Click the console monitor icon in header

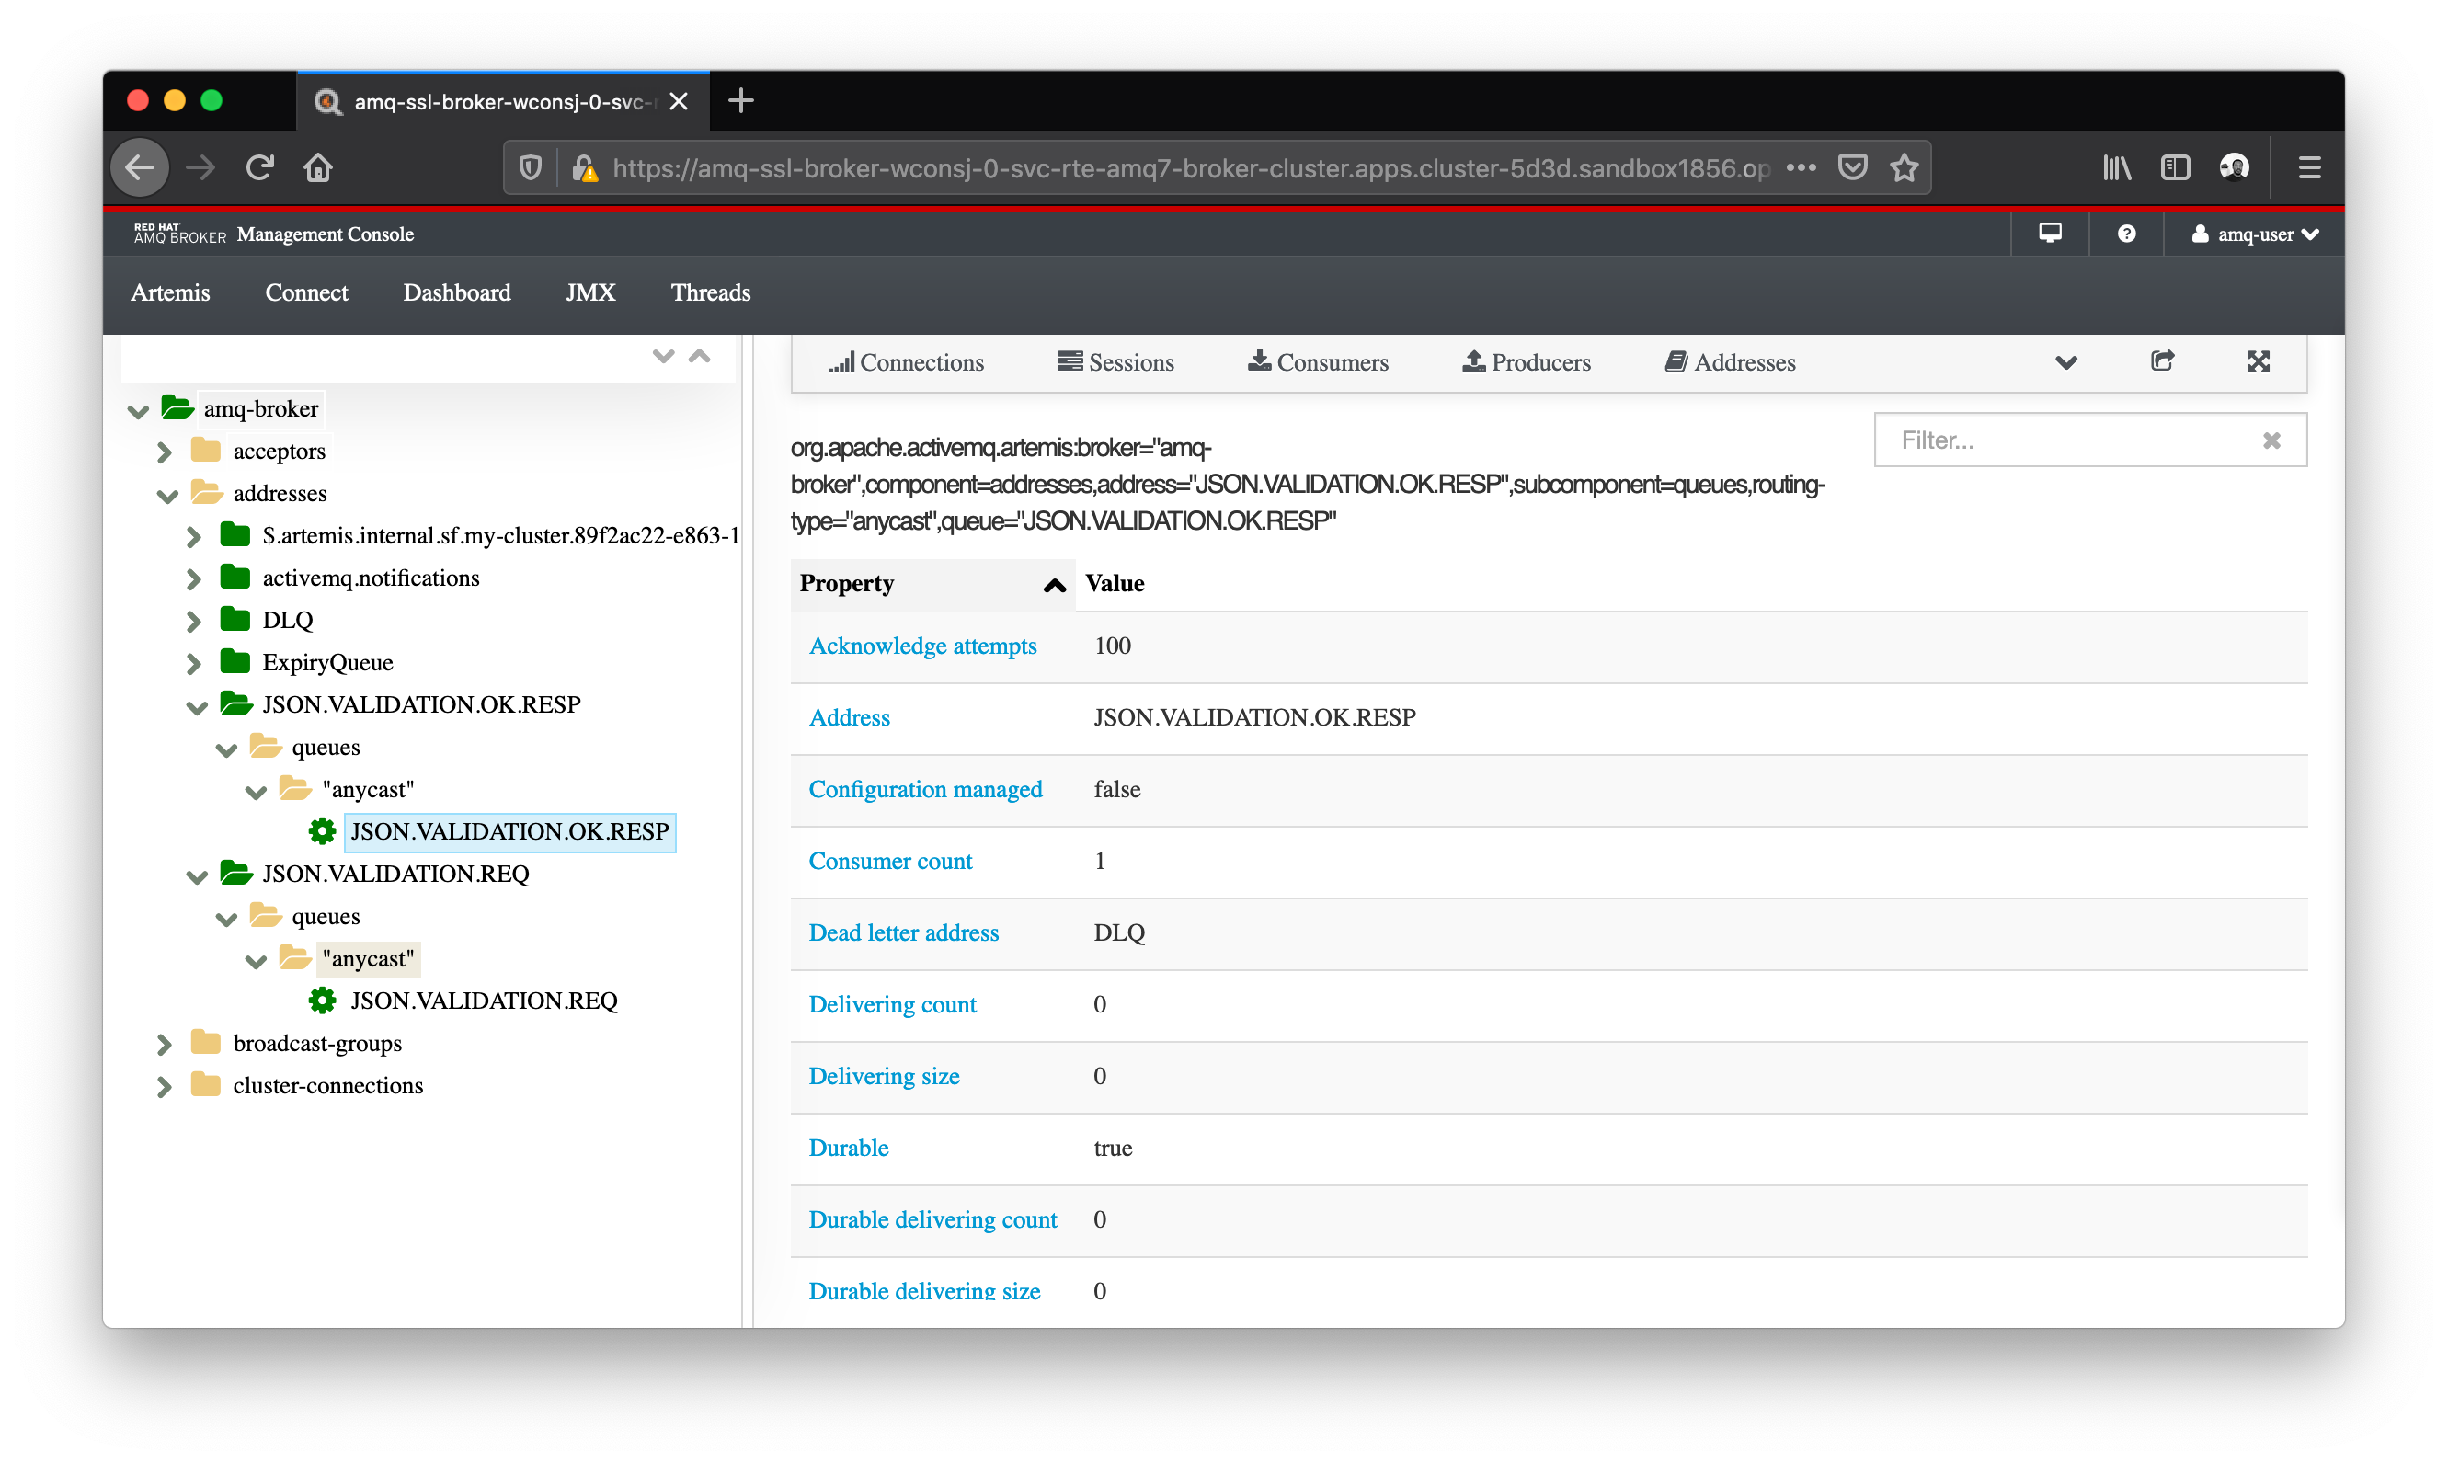[2051, 234]
